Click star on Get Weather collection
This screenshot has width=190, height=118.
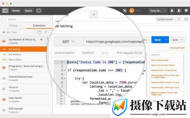pos(41,39)
